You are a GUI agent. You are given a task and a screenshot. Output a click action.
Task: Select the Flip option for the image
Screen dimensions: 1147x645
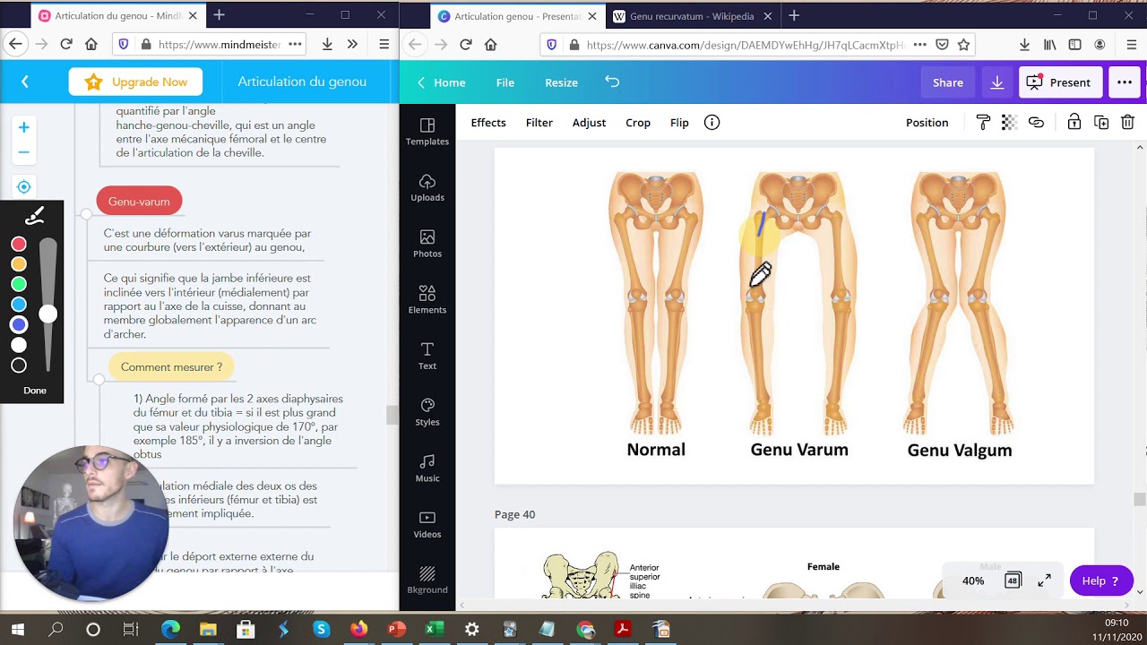(x=679, y=123)
